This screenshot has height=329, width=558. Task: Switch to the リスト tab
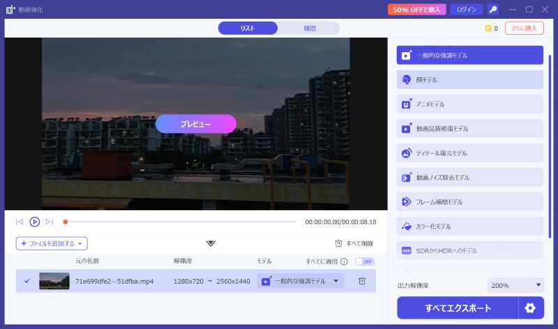click(248, 29)
